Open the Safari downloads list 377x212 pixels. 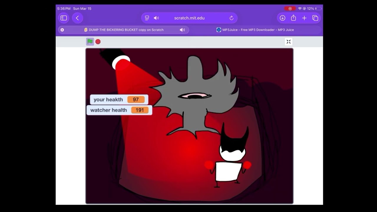coord(282,18)
